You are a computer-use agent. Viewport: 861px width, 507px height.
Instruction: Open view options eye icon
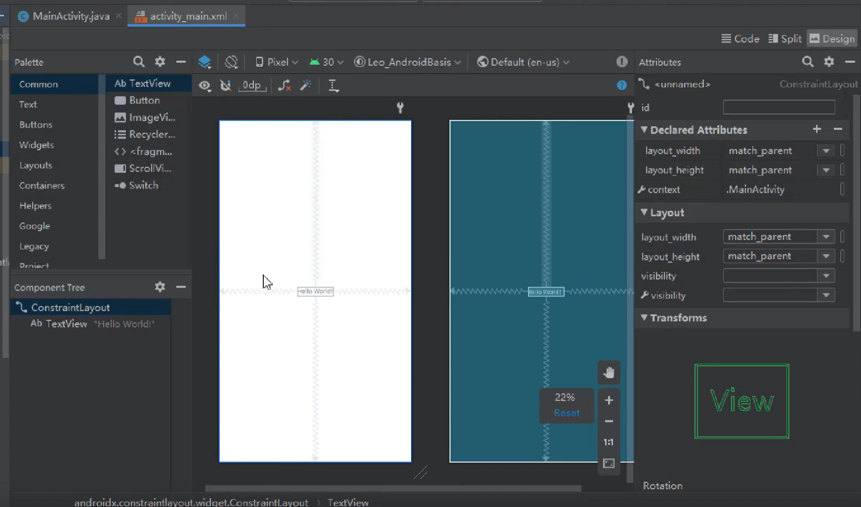[x=205, y=86]
